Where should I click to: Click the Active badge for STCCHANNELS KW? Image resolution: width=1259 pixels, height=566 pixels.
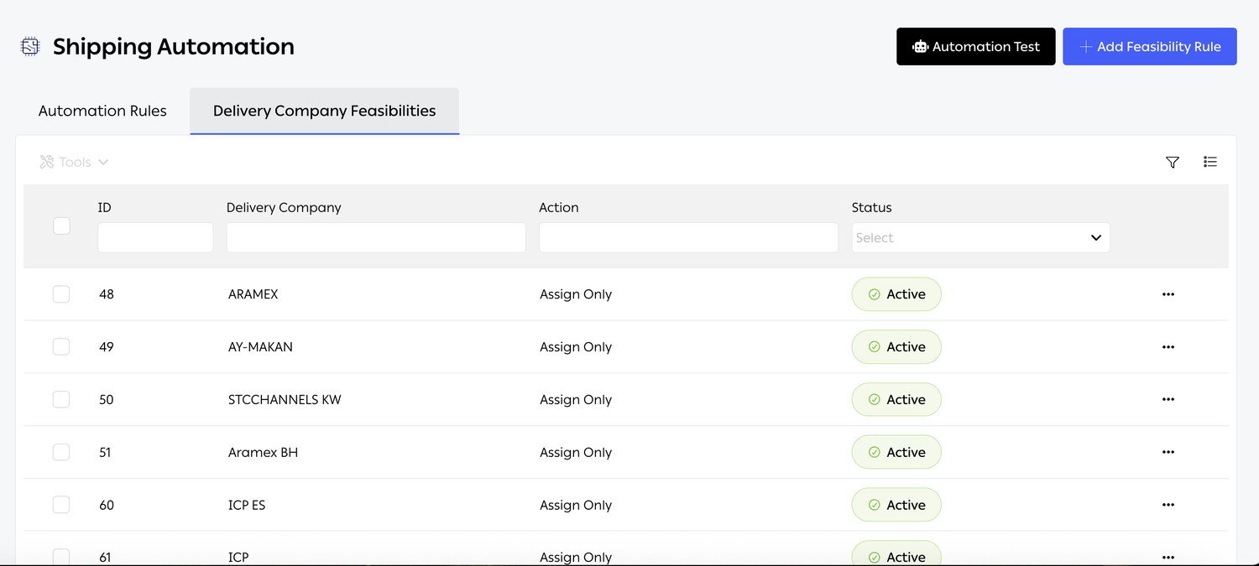[896, 400]
